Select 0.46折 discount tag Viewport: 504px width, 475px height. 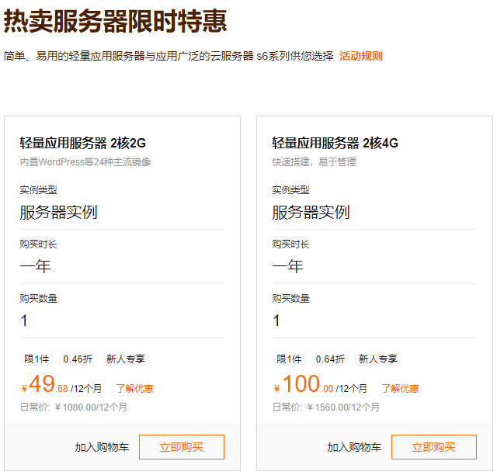click(x=78, y=359)
